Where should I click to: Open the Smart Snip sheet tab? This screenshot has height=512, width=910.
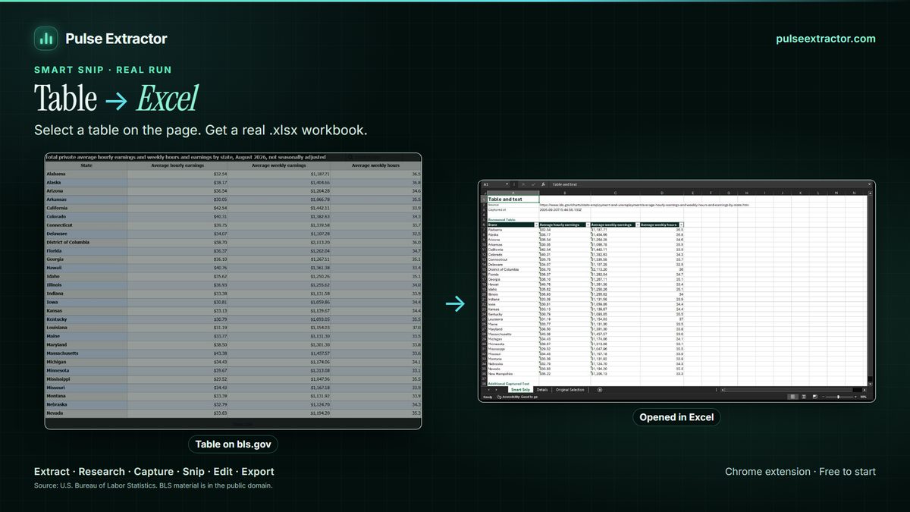(x=520, y=390)
